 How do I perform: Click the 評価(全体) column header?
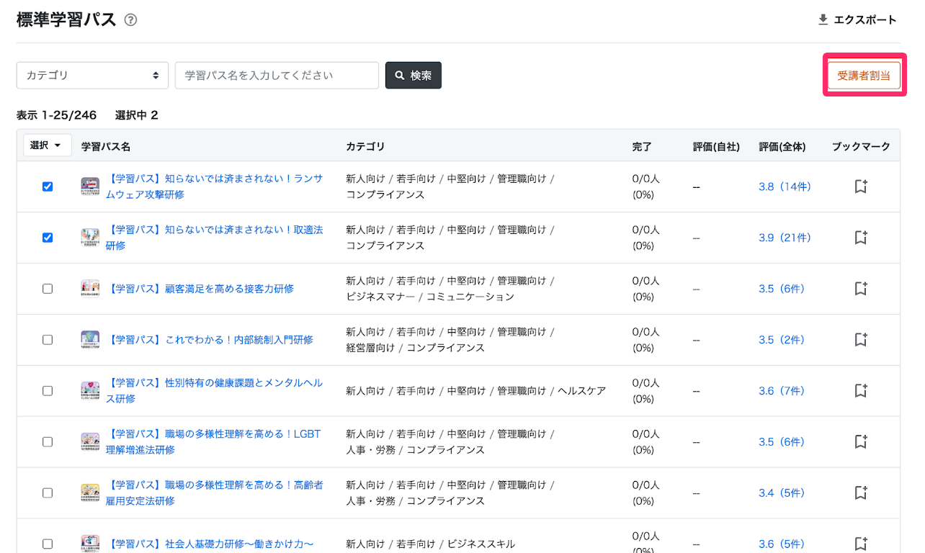tap(782, 146)
